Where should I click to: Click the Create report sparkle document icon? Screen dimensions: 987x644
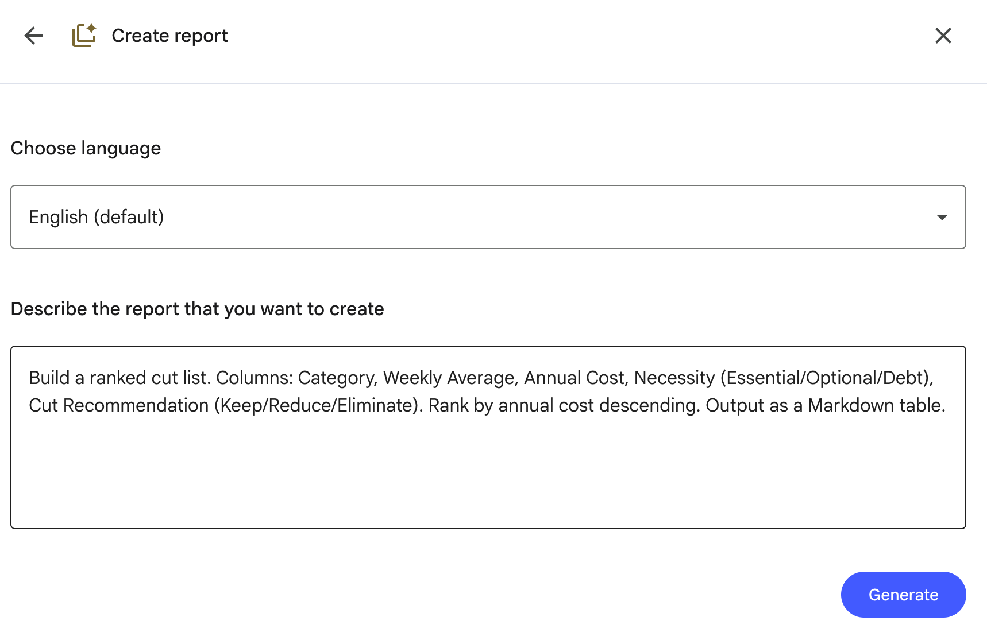[x=84, y=36]
